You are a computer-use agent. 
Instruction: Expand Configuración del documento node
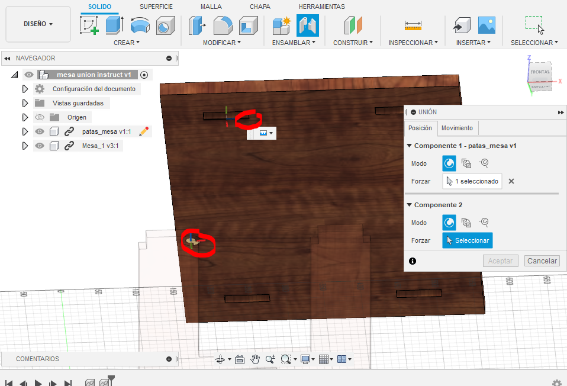25,89
